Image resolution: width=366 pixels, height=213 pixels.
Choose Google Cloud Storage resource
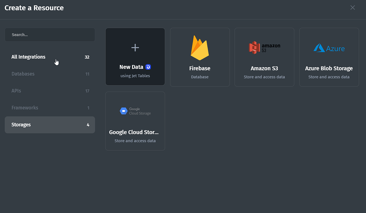tap(135, 121)
